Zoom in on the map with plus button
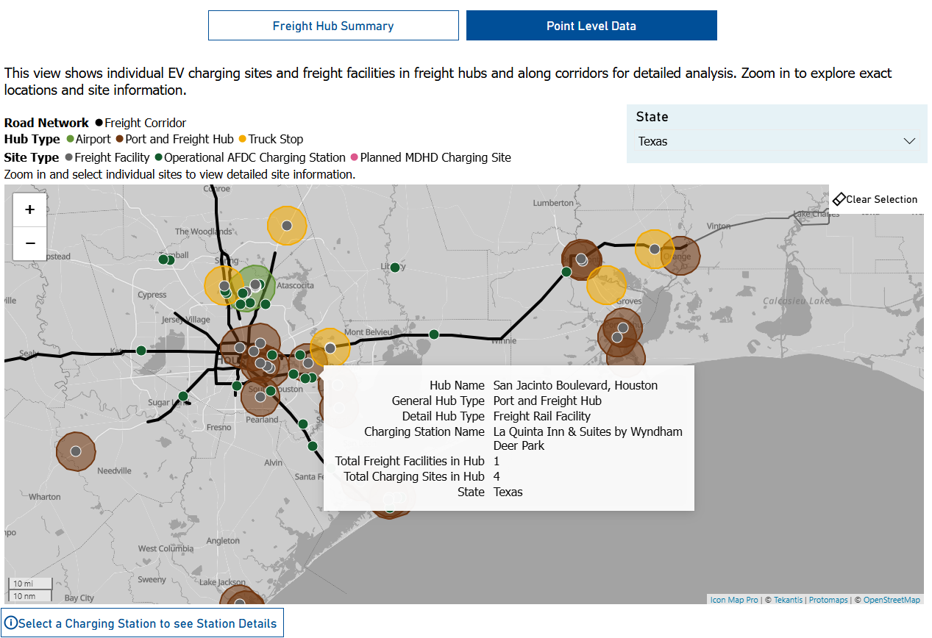The image size is (932, 638). 30,209
